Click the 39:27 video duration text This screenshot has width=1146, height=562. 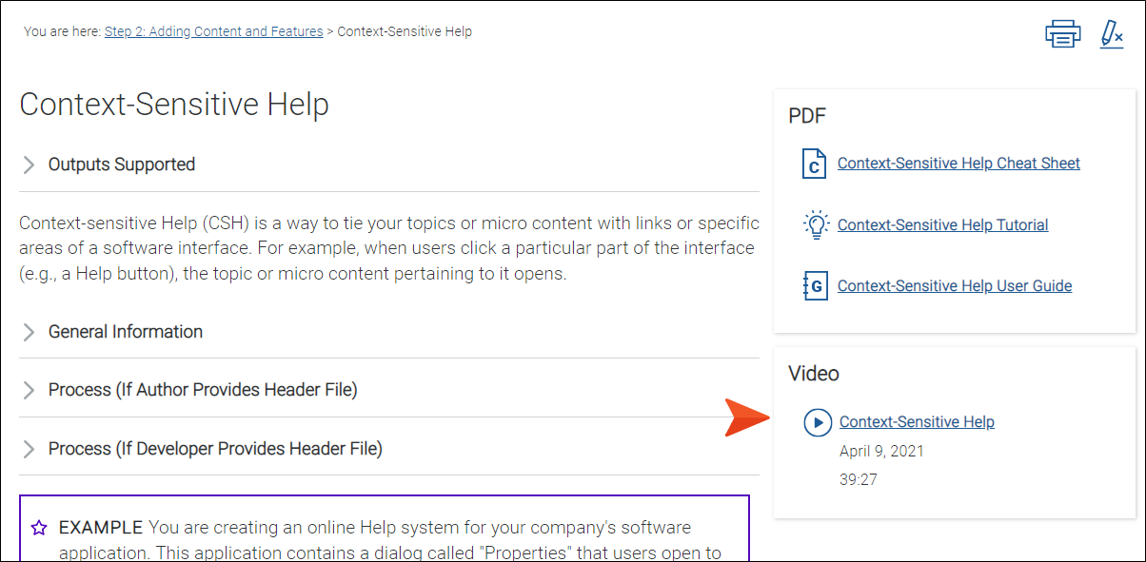click(x=859, y=479)
